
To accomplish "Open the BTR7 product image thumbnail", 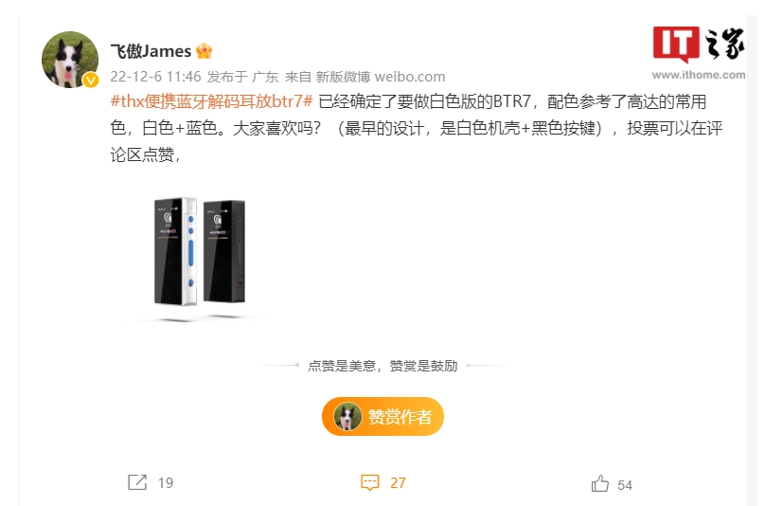I will point(200,252).
